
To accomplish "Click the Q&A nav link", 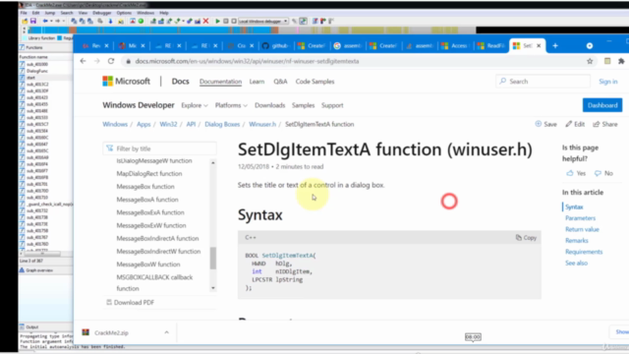I will [x=280, y=82].
